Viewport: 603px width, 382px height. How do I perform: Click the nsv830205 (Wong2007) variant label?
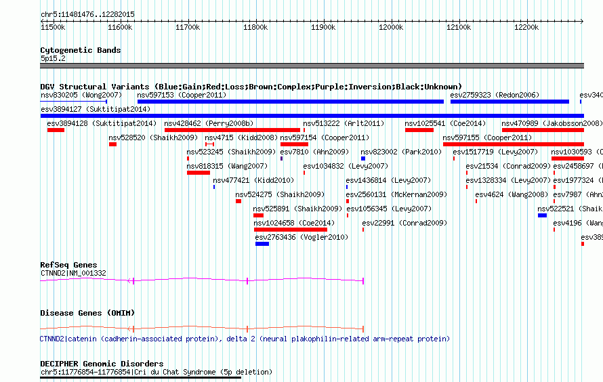[81, 95]
